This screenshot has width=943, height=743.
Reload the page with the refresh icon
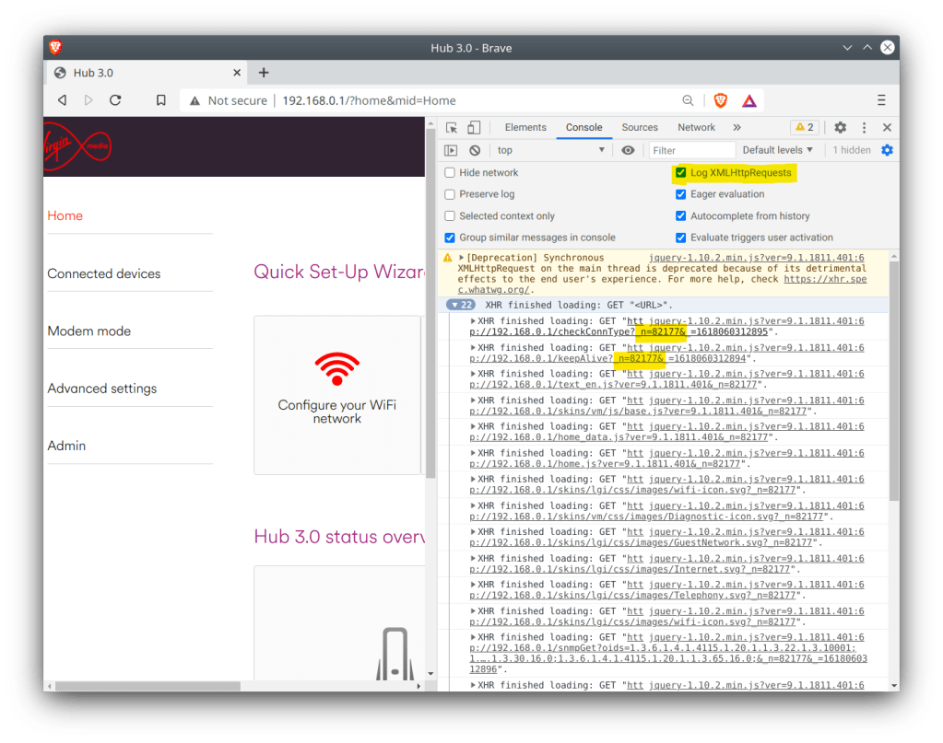pyautogui.click(x=115, y=100)
